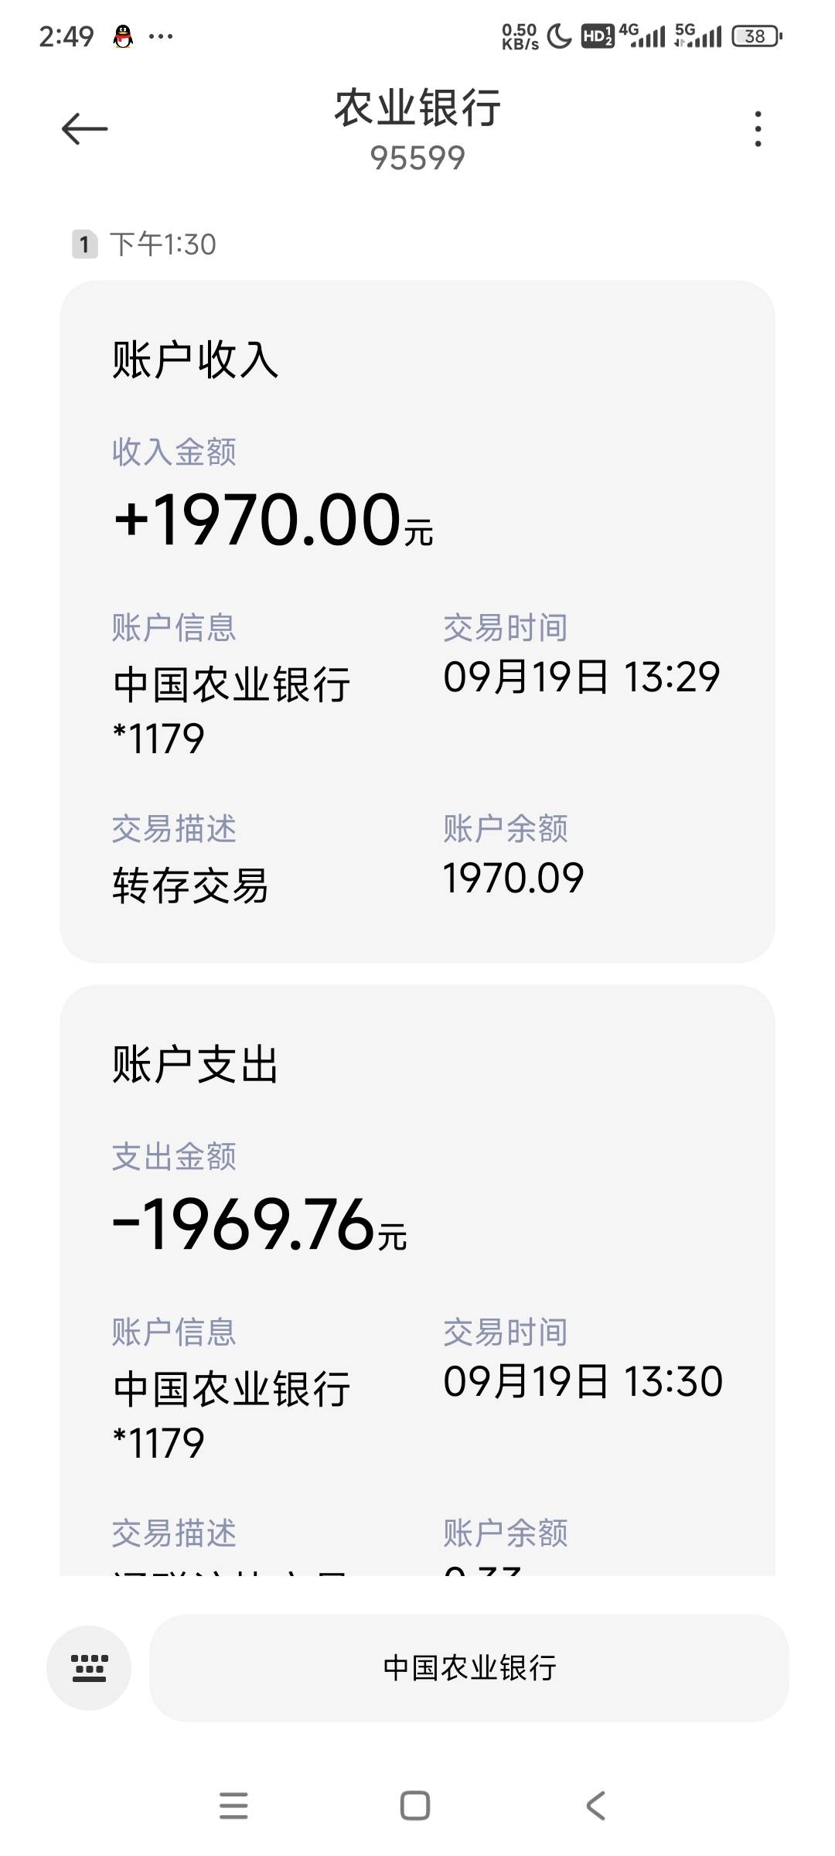Tap the QQ penguin notification icon
835x1856 pixels.
click(x=123, y=36)
